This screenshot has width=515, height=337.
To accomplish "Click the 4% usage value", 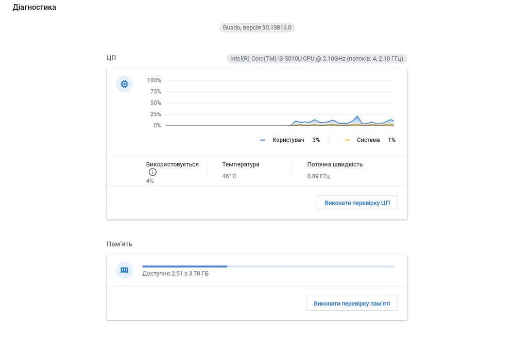I will [150, 181].
